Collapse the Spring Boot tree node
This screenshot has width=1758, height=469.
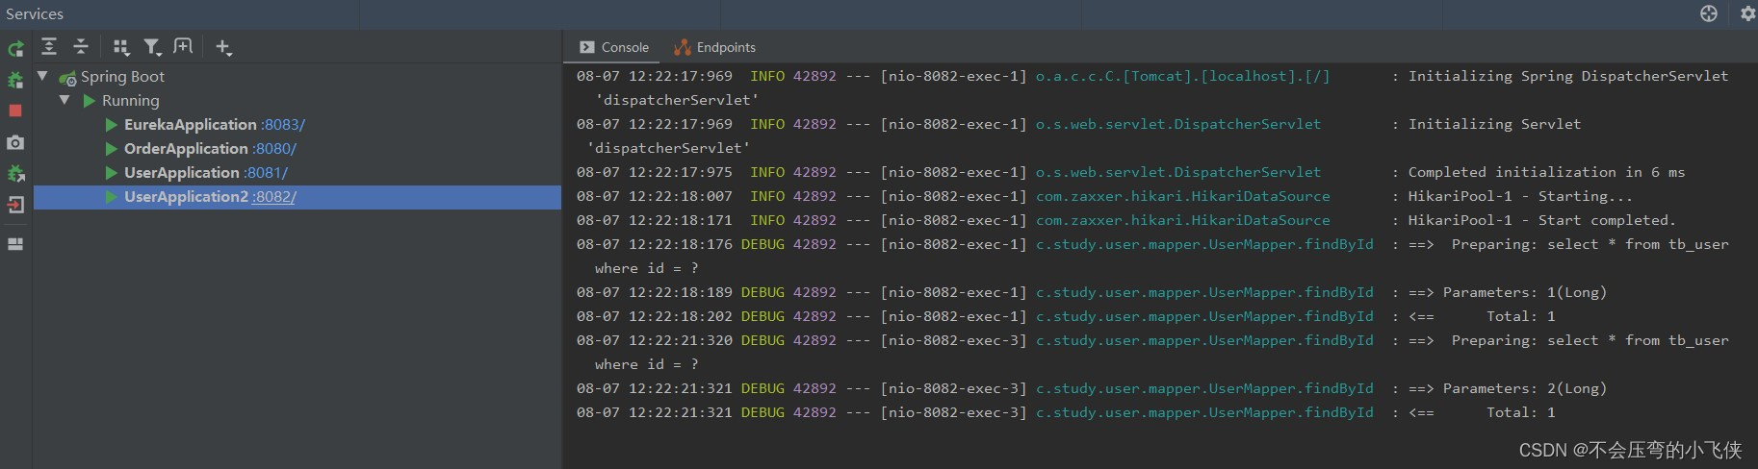coord(42,76)
